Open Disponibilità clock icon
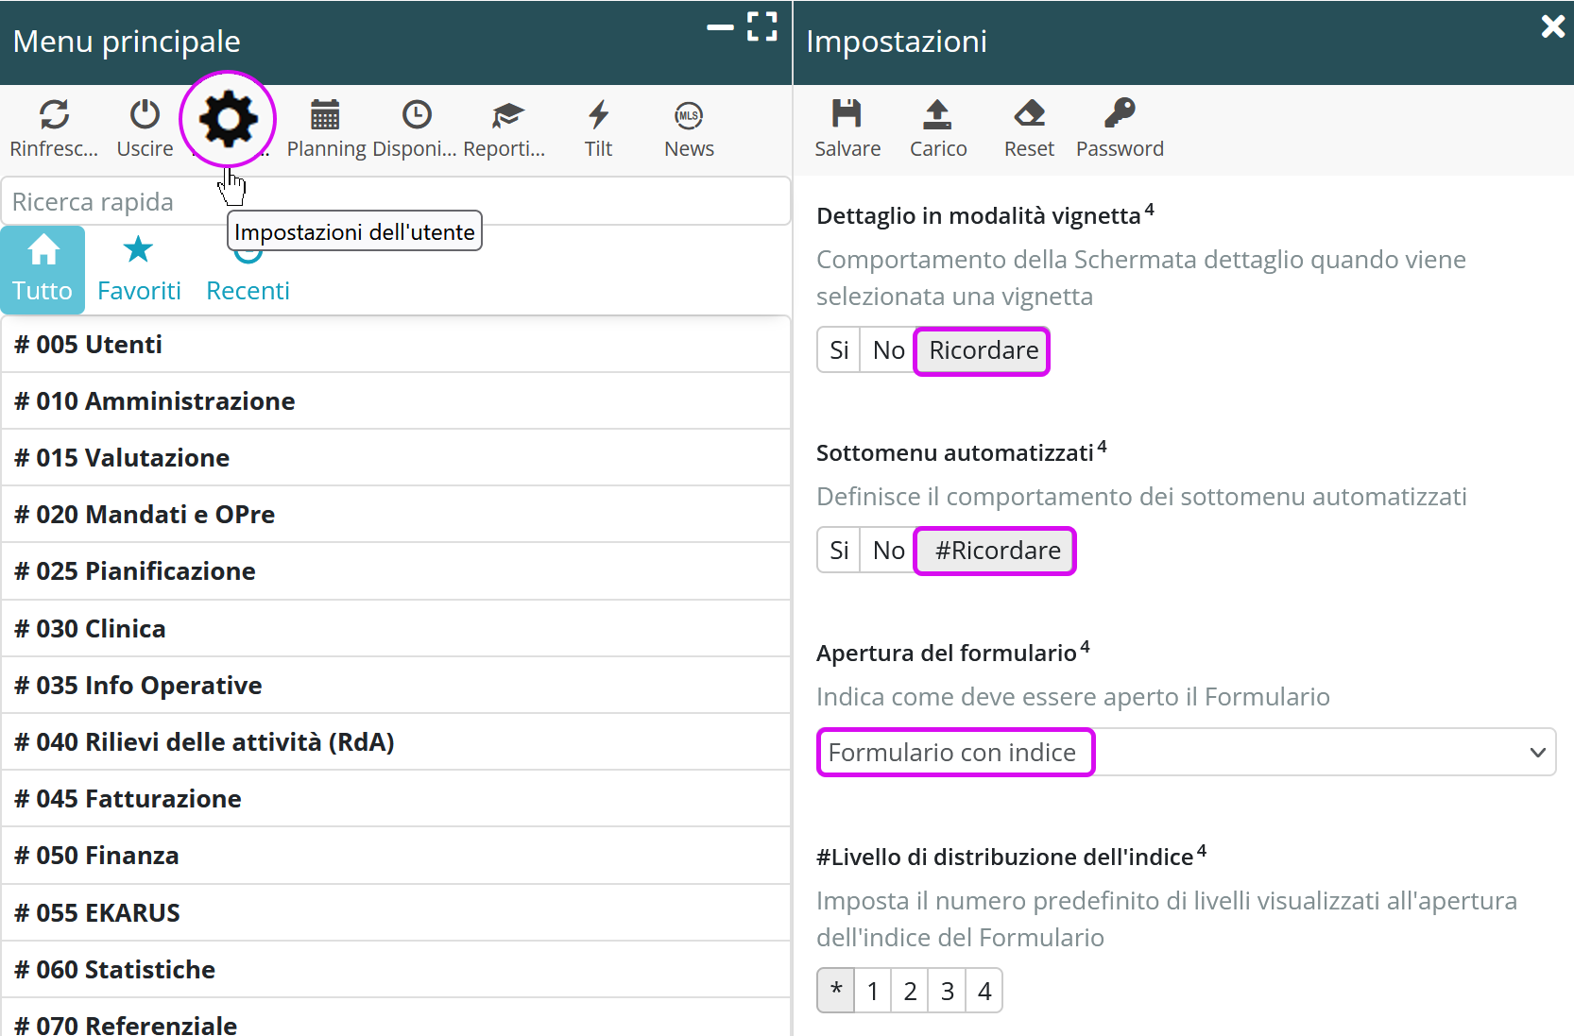This screenshot has width=1574, height=1036. coord(416,115)
